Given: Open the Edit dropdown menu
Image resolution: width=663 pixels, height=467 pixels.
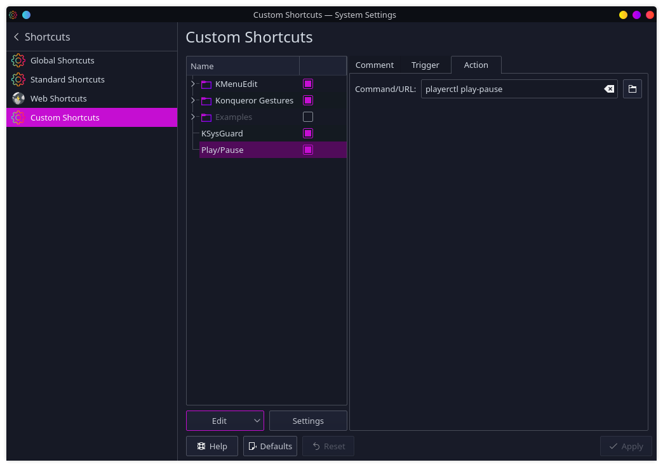Looking at the screenshot, I should pyautogui.click(x=225, y=421).
